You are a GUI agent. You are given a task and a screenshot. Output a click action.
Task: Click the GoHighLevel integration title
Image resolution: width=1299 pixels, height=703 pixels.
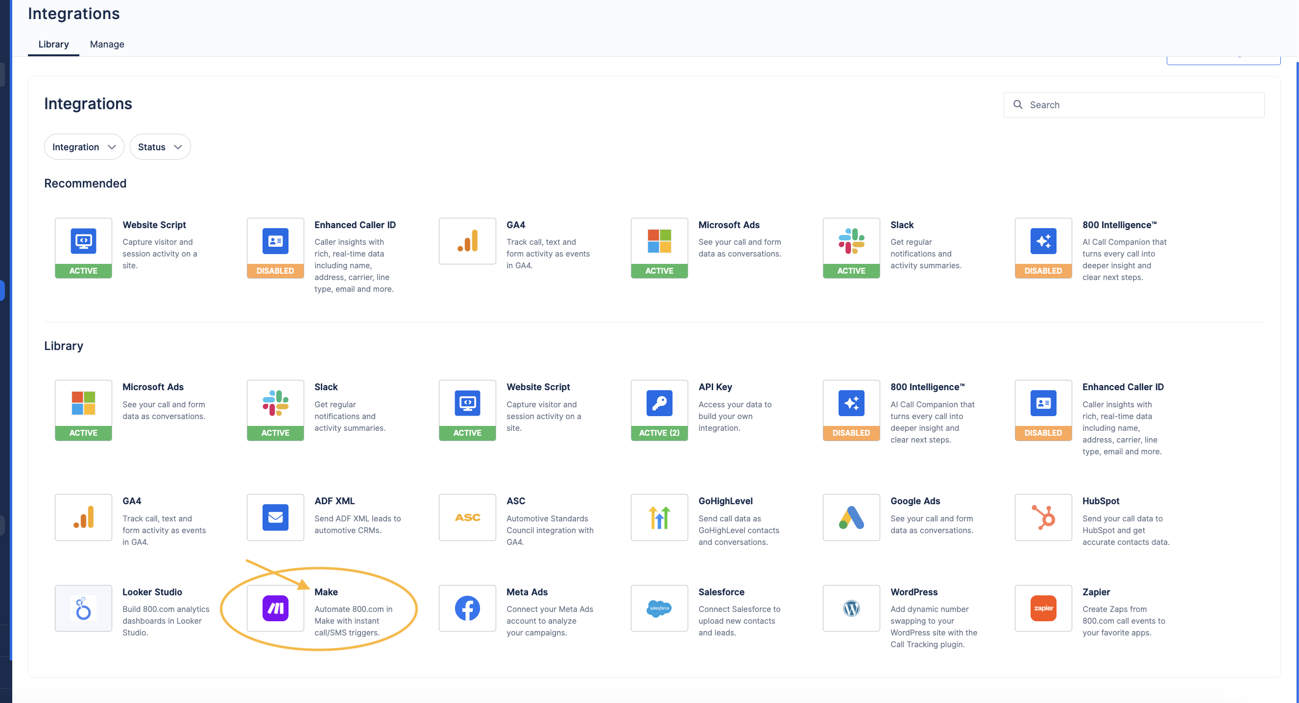725,501
